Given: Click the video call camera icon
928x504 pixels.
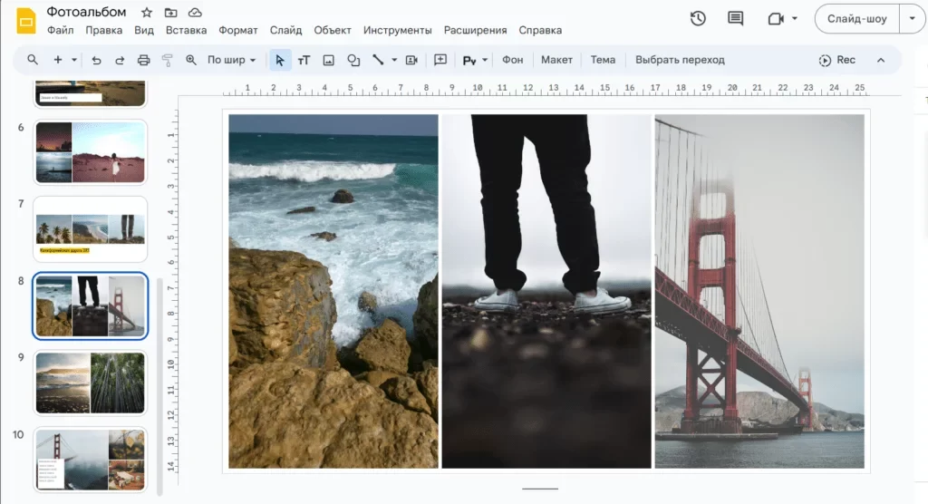Looking at the screenshot, I should tap(776, 19).
